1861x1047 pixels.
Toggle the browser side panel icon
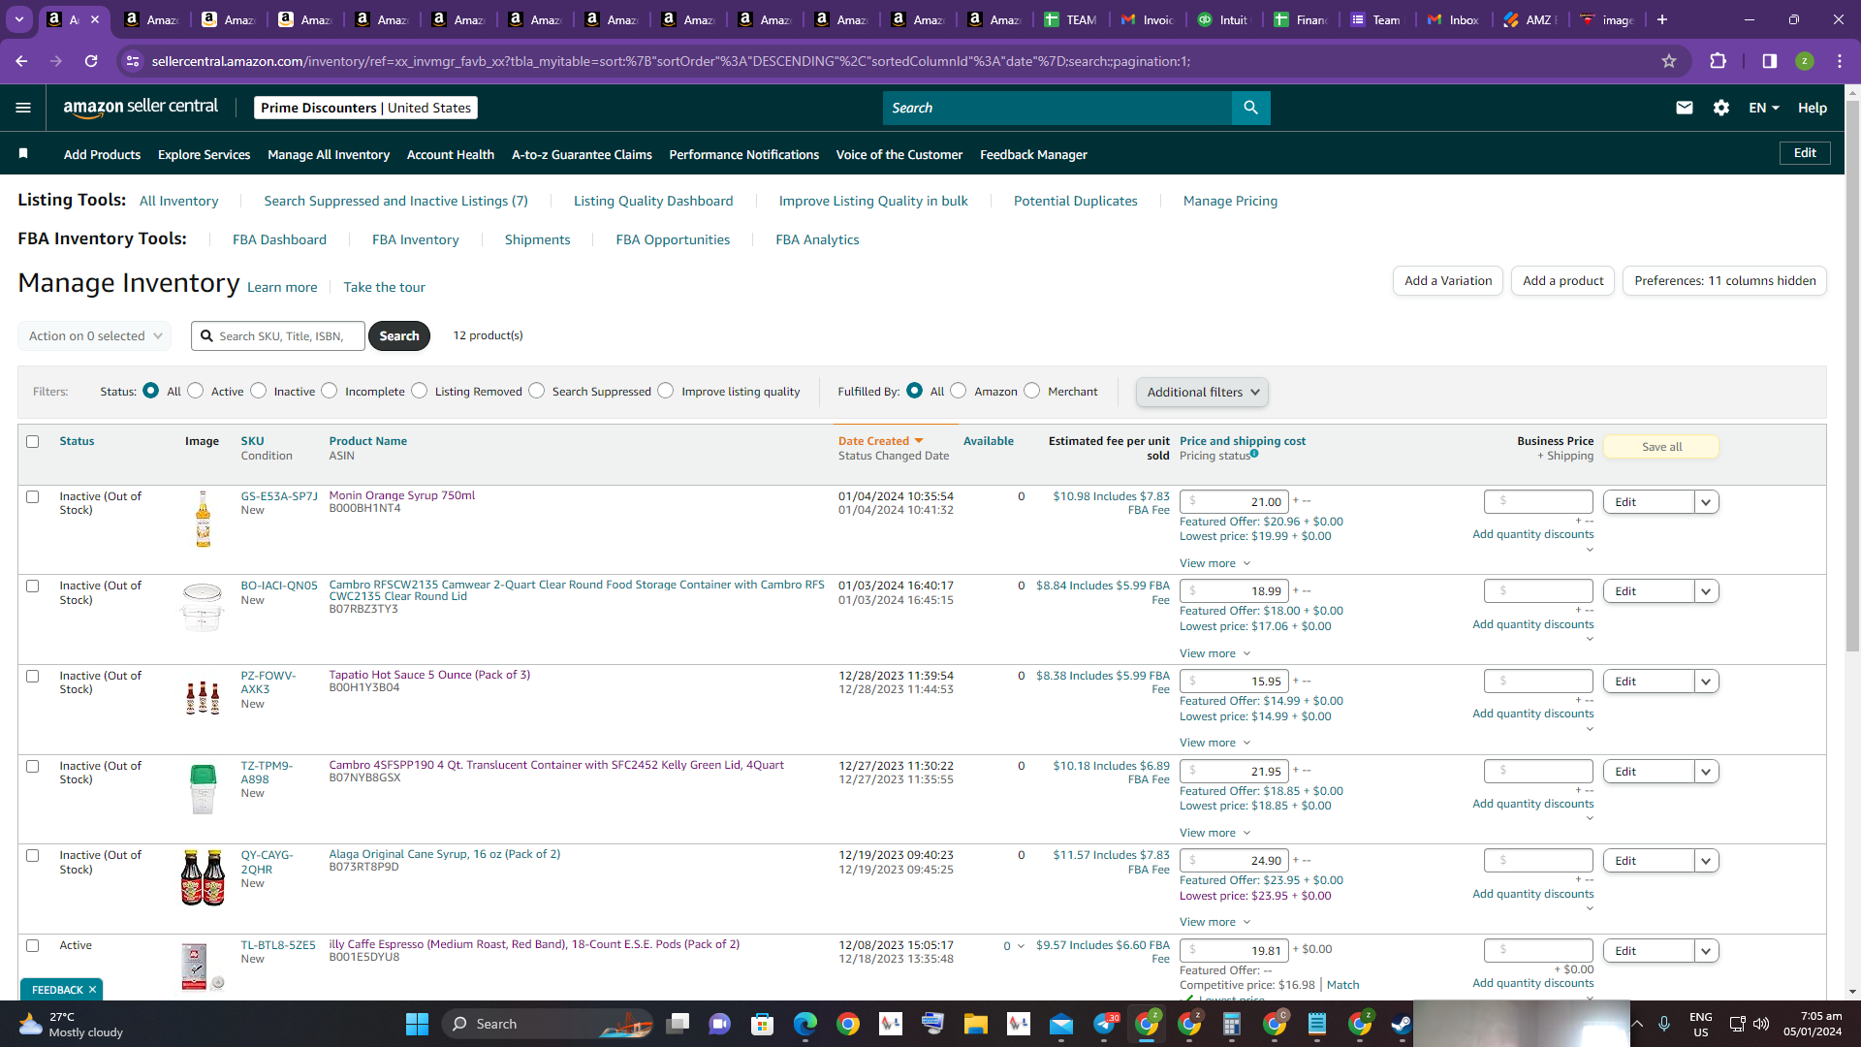coord(1769,61)
